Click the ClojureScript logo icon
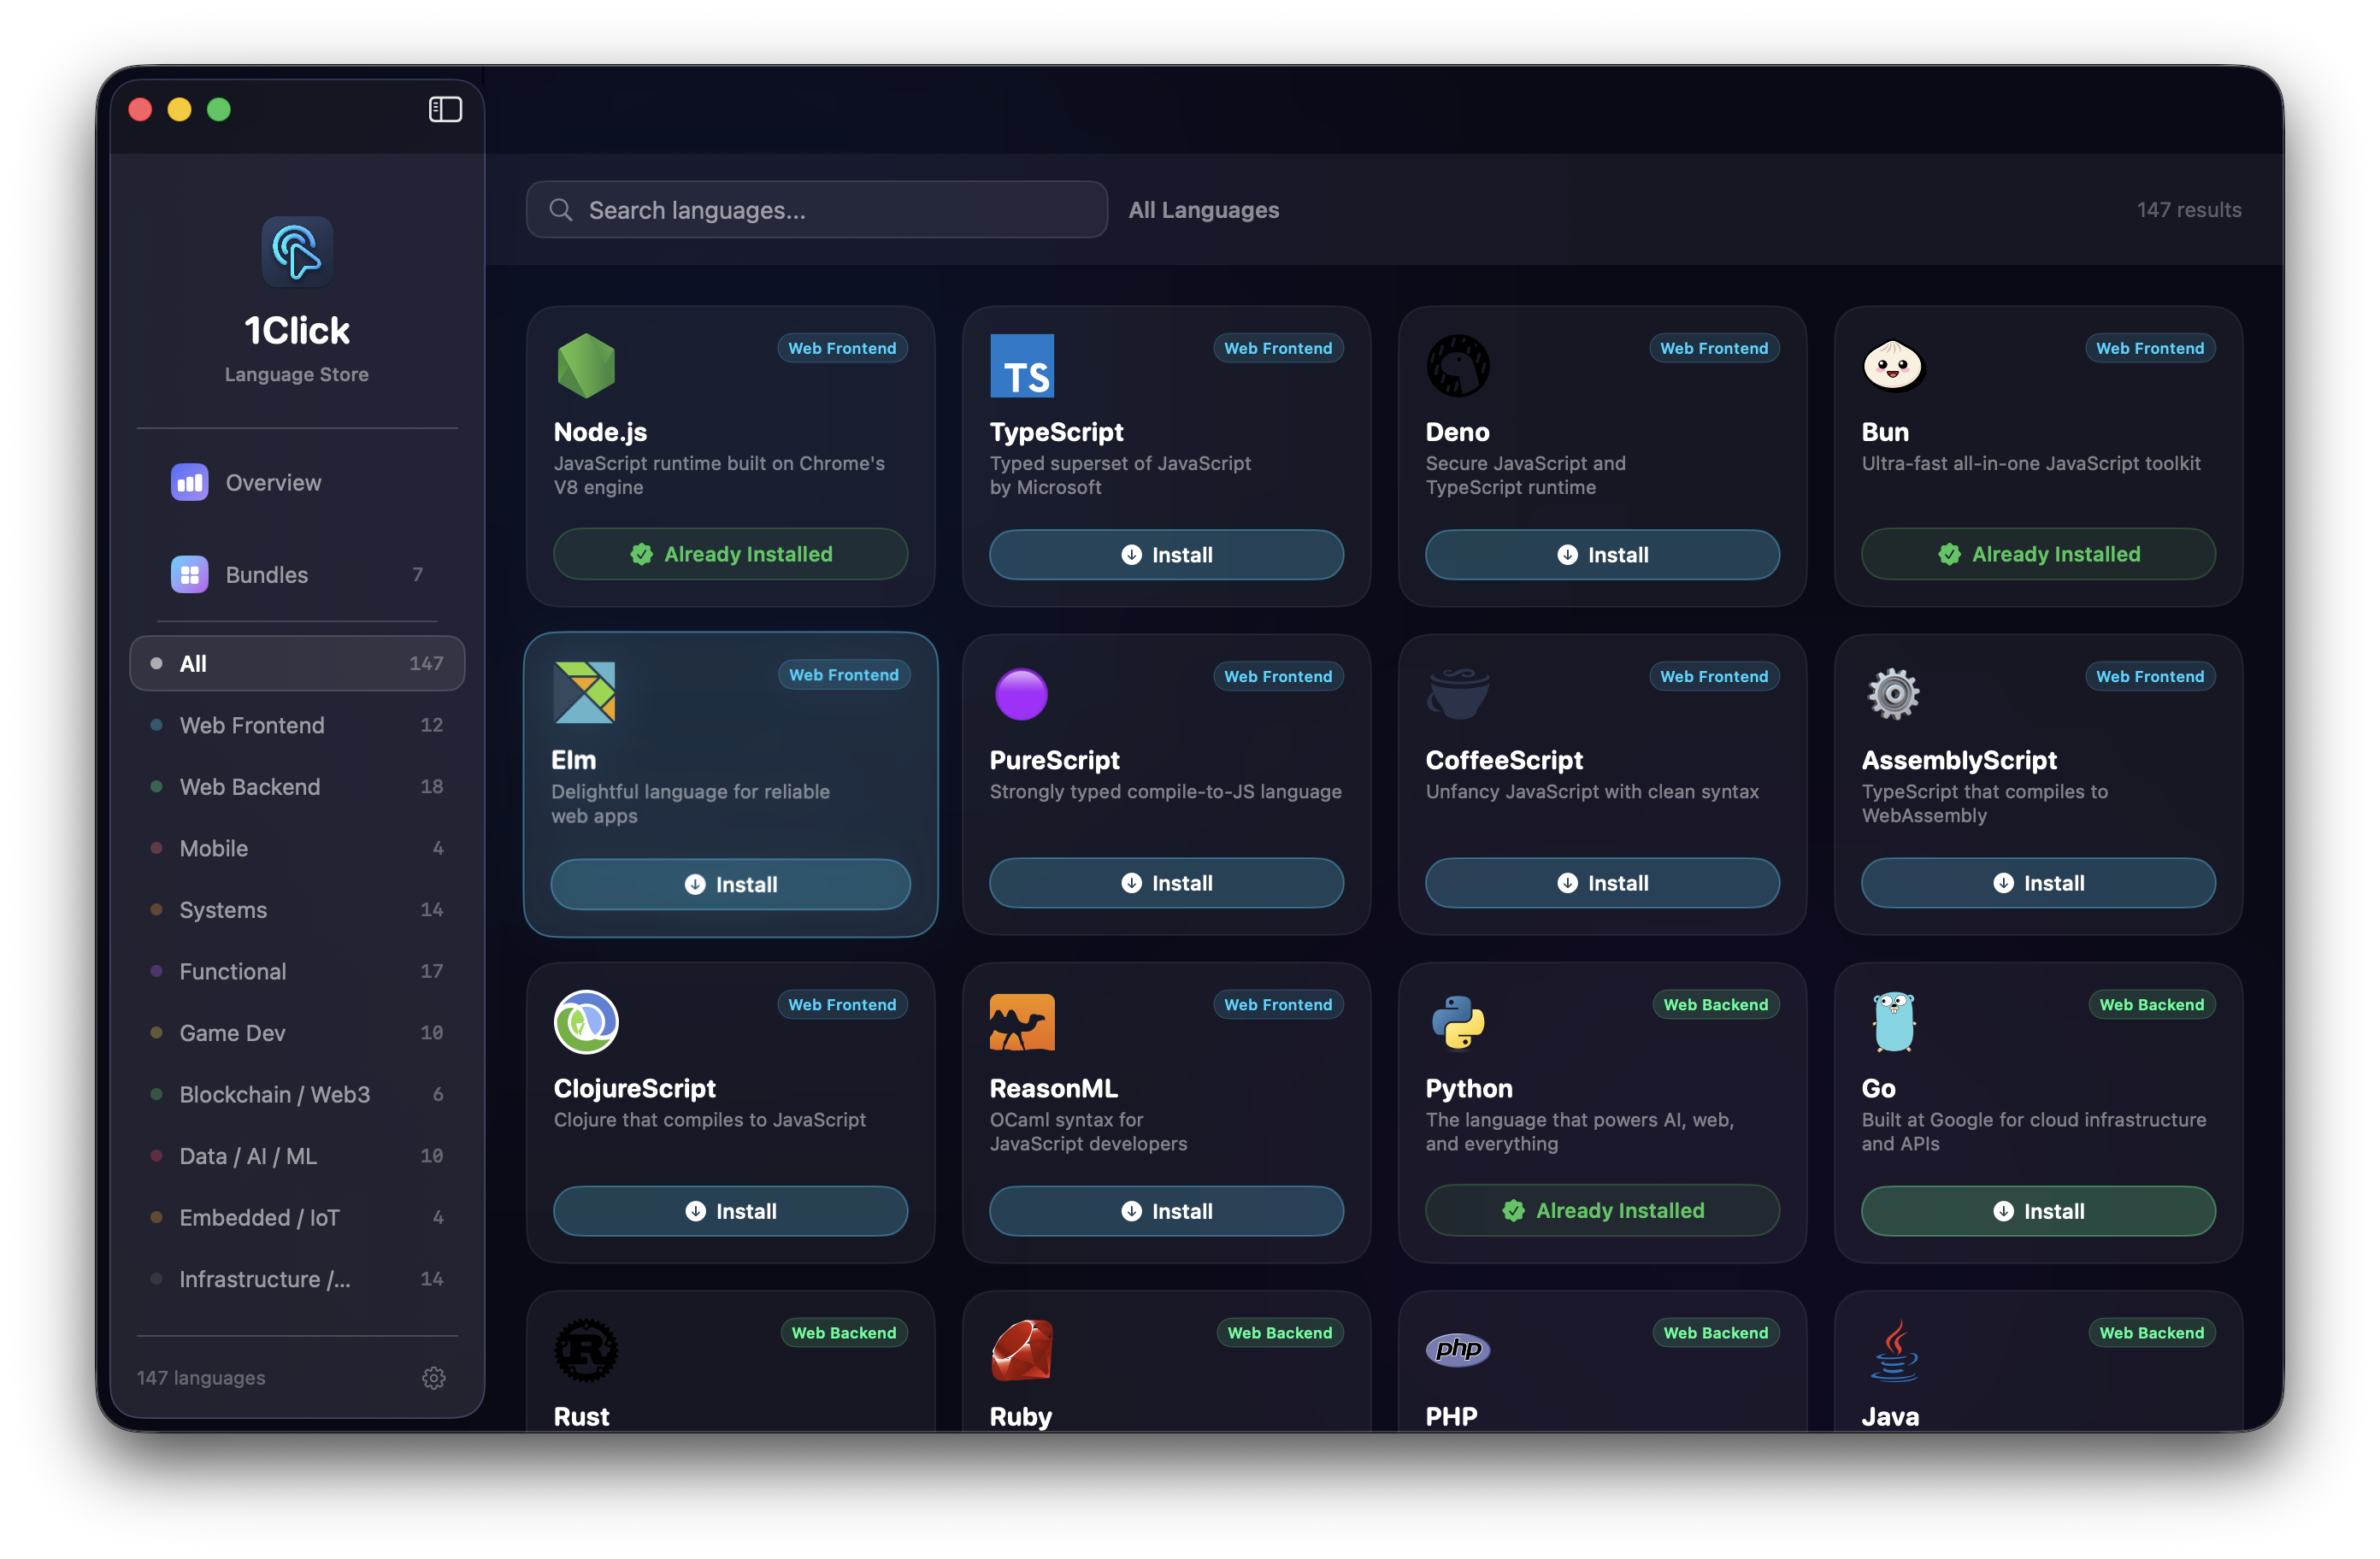This screenshot has height=1559, width=2380. click(586, 1022)
